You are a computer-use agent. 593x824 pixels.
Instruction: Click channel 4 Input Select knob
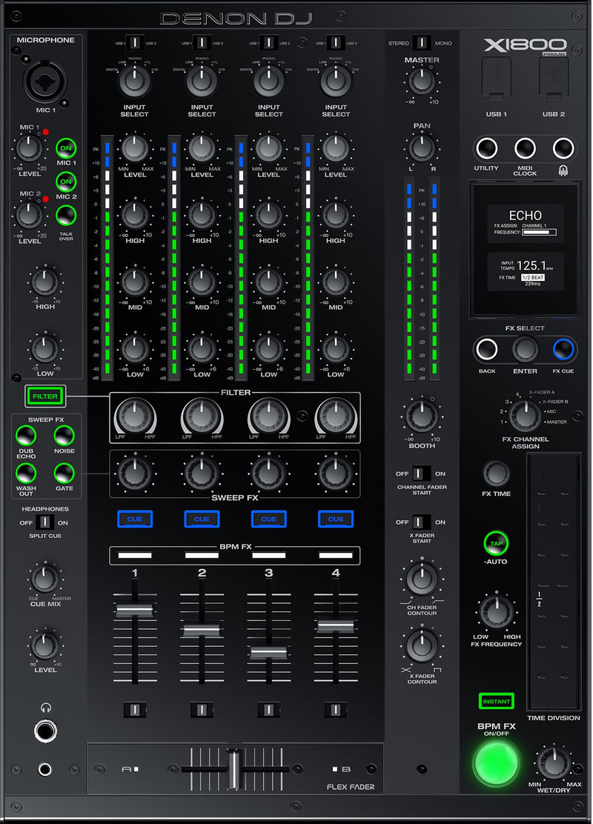[x=336, y=81]
